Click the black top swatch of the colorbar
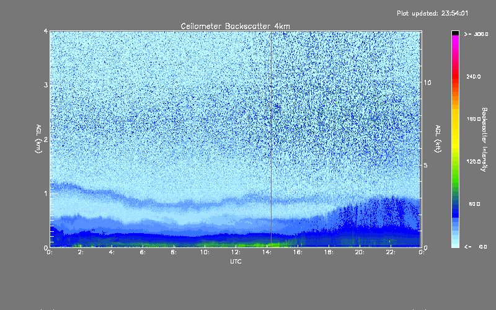The image size is (496, 310). click(455, 33)
